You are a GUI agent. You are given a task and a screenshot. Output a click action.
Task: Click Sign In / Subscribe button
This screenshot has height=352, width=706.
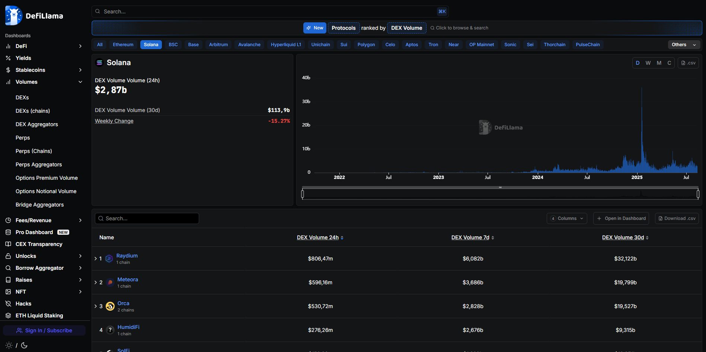tap(44, 330)
